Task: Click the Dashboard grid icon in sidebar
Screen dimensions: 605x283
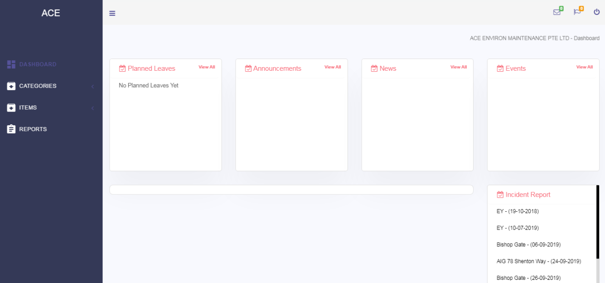Action: pos(11,64)
